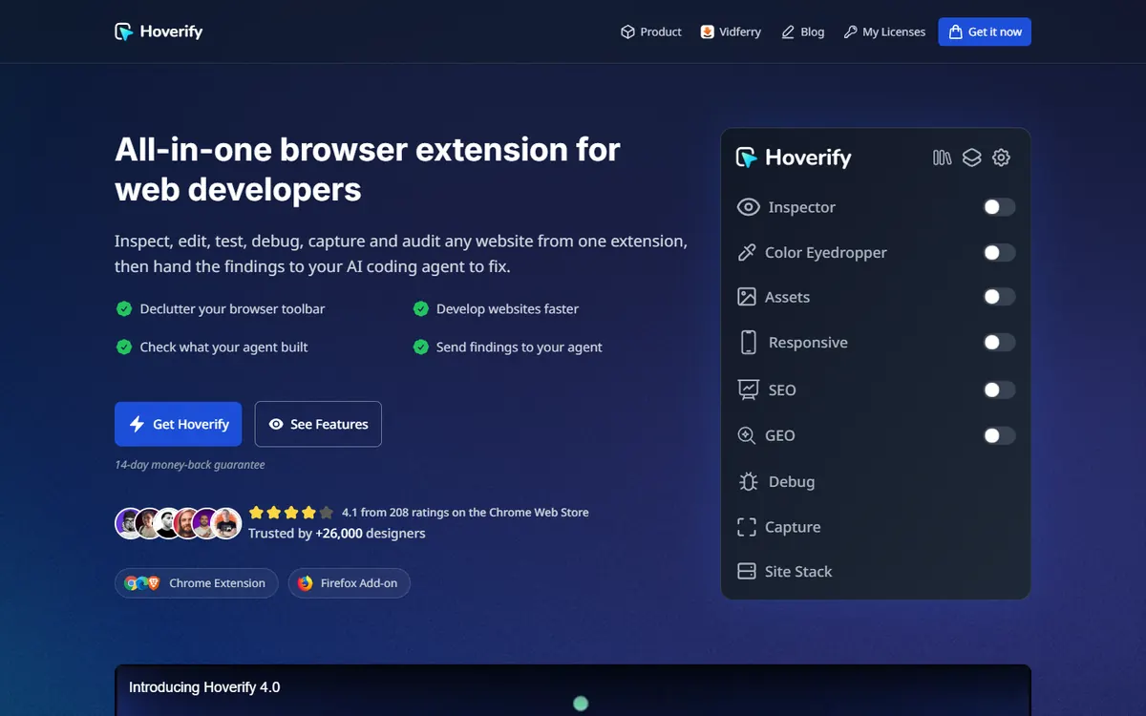Screen dimensions: 1146x716
Task: Open the Chrome Extension link
Action: [x=196, y=582]
